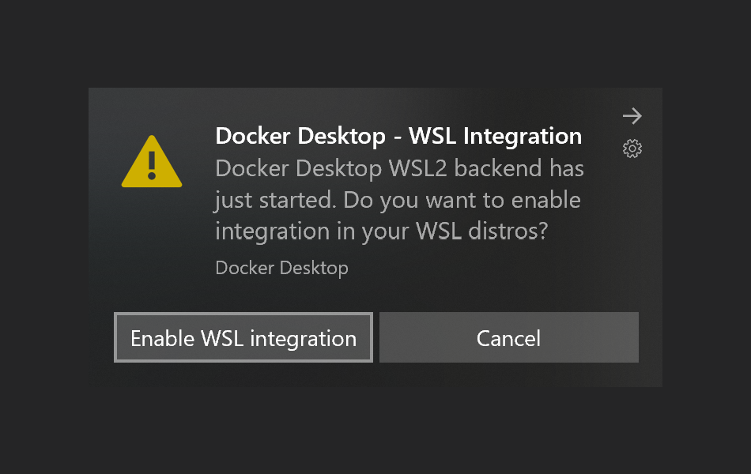This screenshot has height=474, width=751.
Task: Click the Docker Desktop app name label
Action: pyautogui.click(x=281, y=268)
